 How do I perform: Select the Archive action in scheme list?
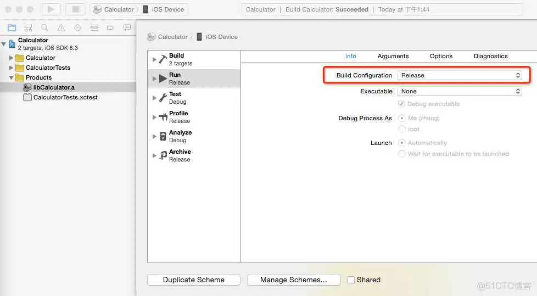pyautogui.click(x=180, y=155)
